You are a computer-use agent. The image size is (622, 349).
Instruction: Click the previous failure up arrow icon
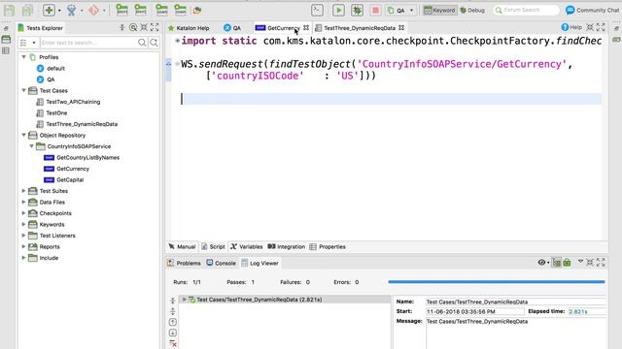(173, 322)
